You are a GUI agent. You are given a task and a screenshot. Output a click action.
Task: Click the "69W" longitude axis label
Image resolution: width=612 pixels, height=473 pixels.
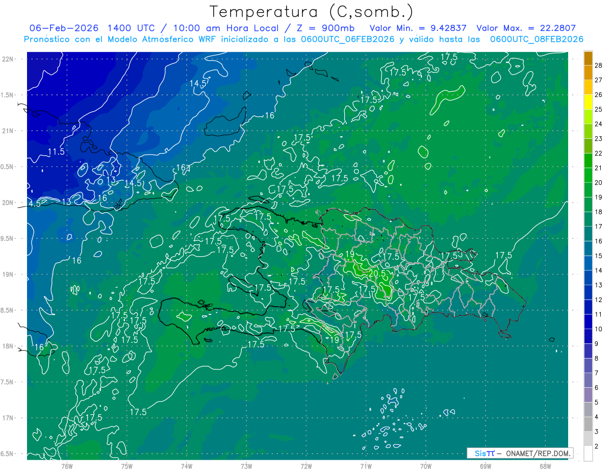tap(486, 466)
